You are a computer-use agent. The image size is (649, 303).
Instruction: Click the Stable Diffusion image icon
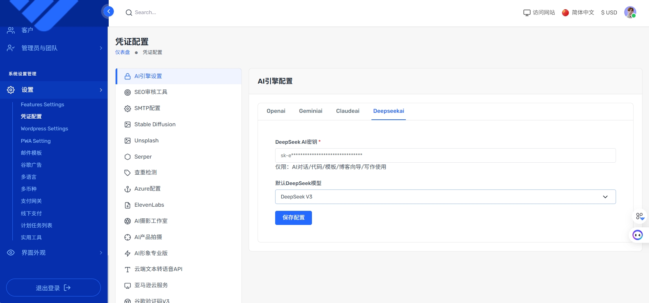click(128, 125)
